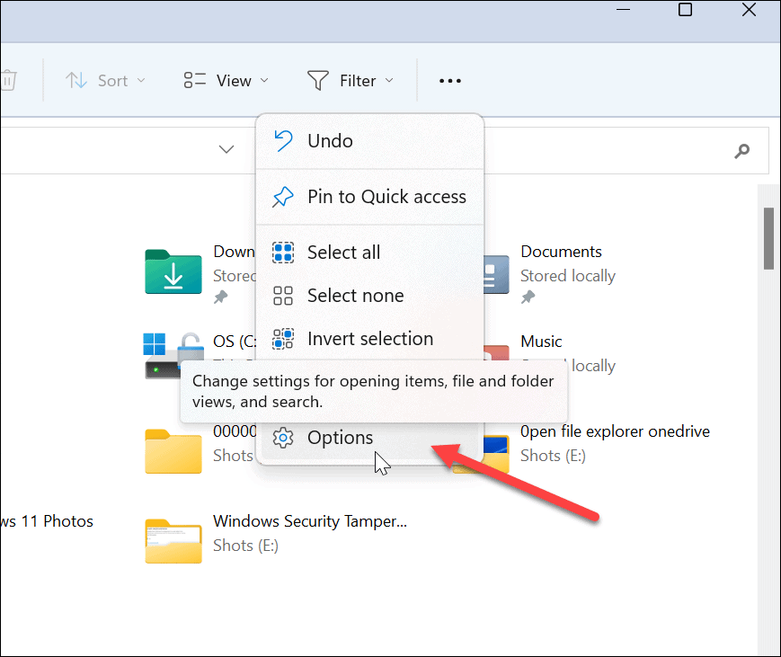Screen dimensions: 781x657
Task: Click the Windows Security Tamper... name
Action: coord(310,521)
